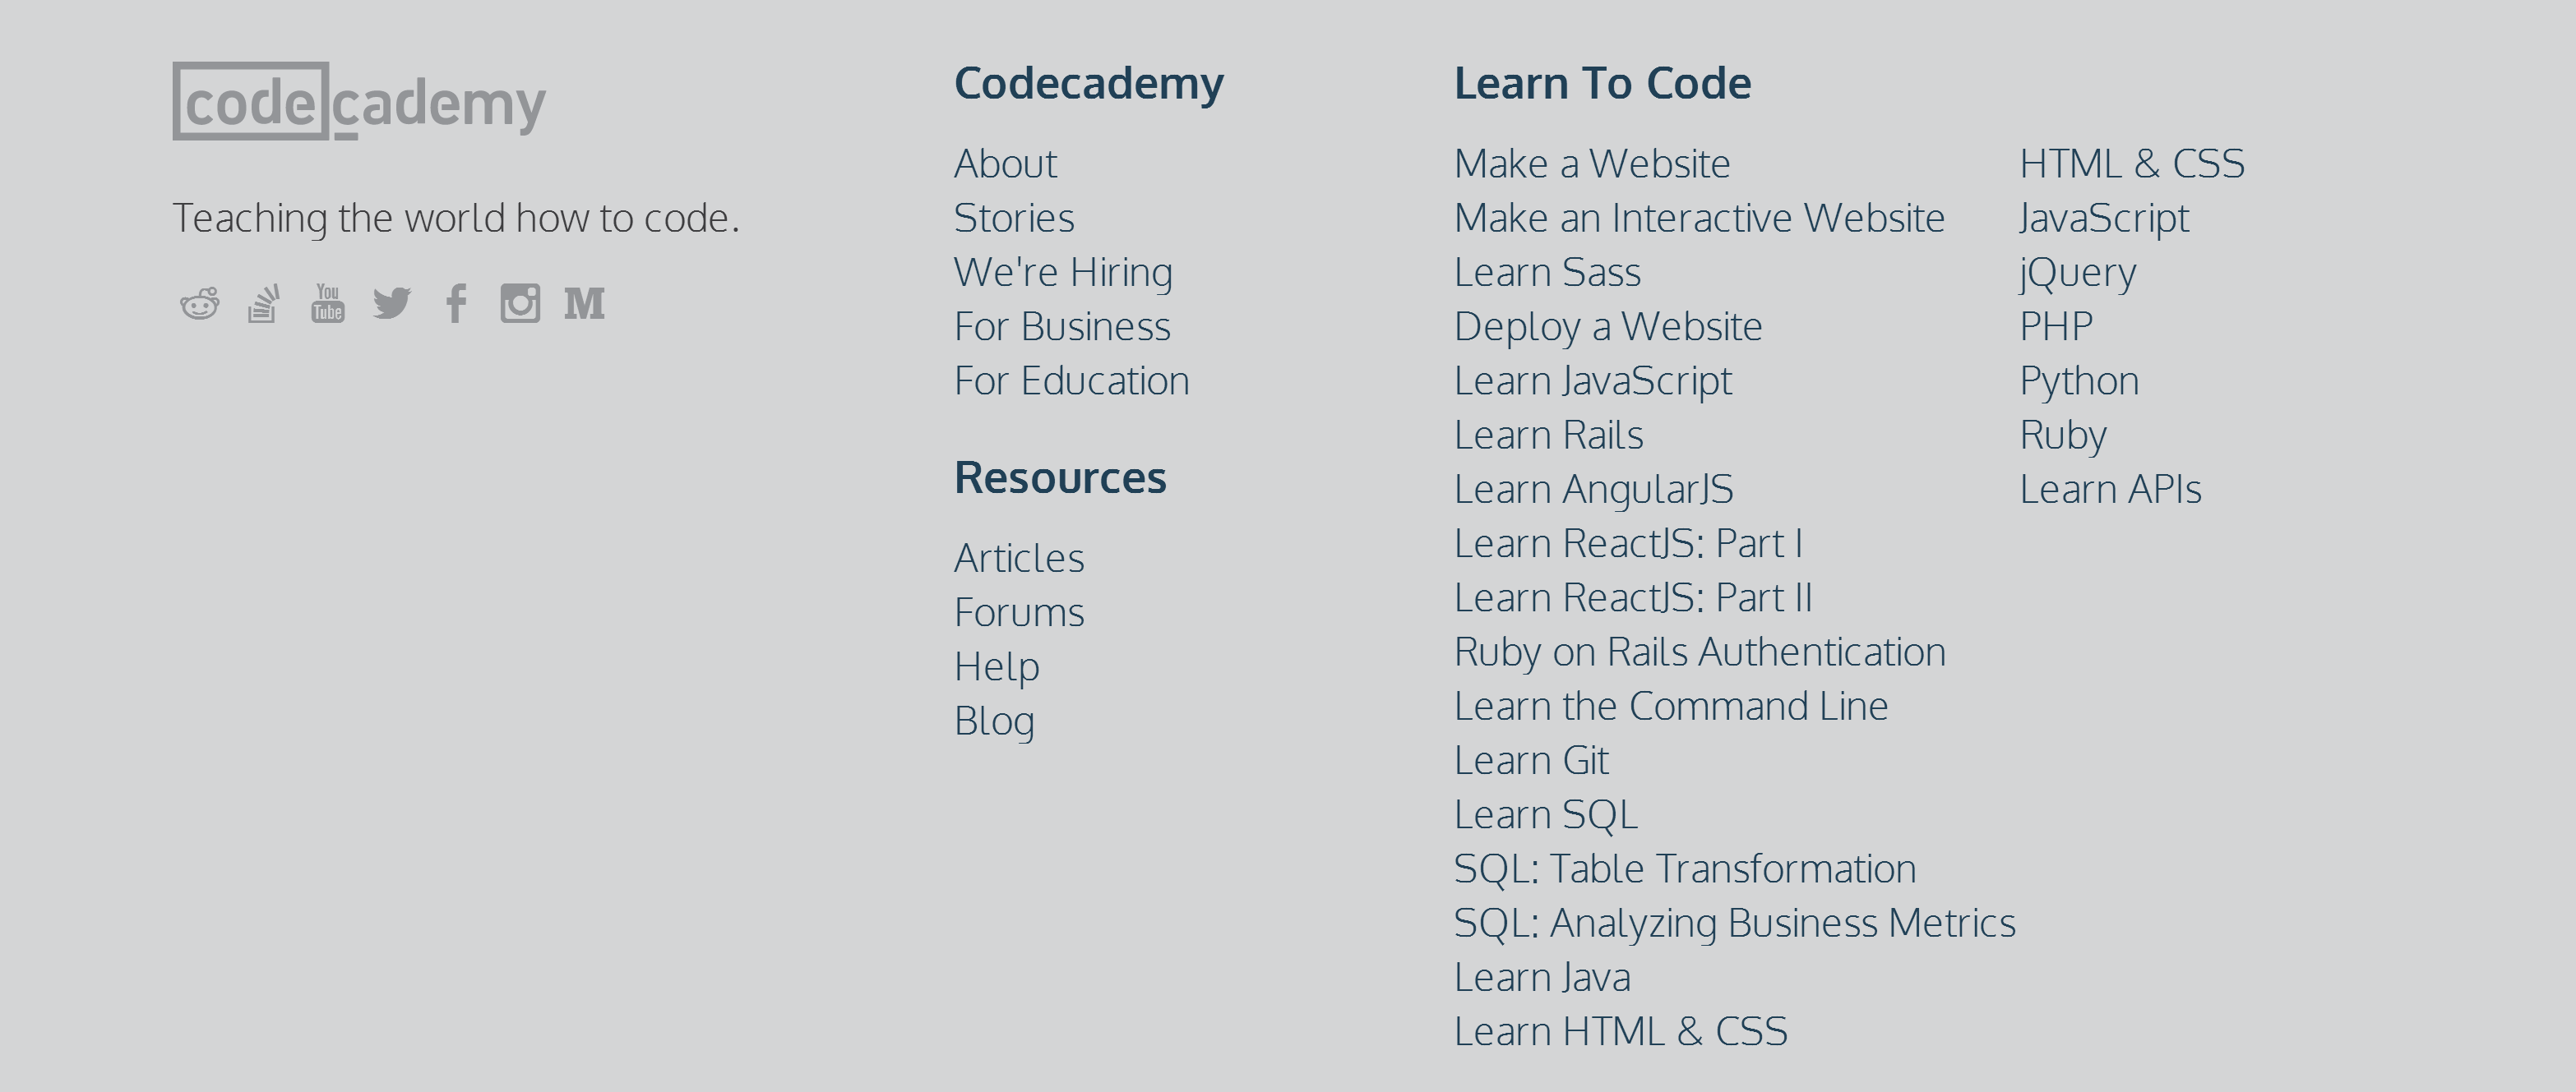Open the Help link
2576x1092 pixels.
[x=997, y=667]
